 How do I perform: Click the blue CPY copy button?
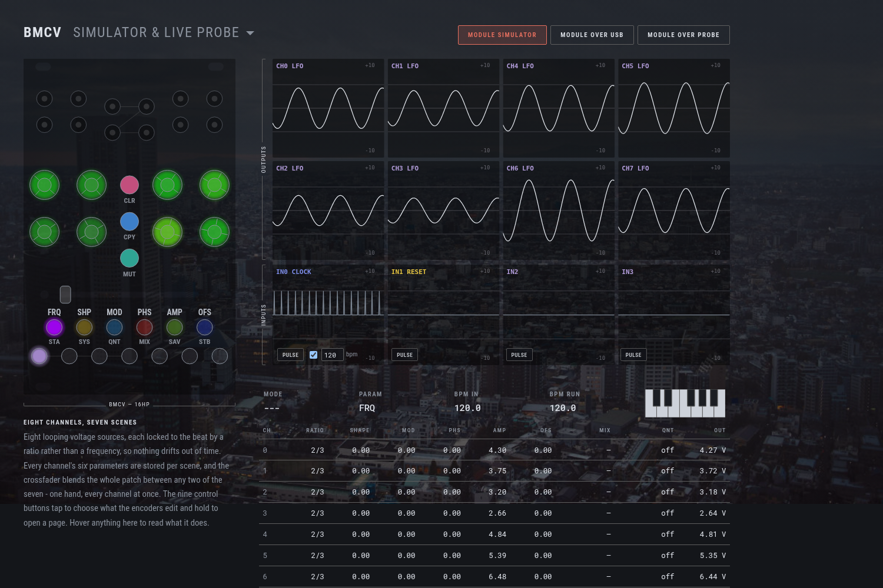pyautogui.click(x=130, y=222)
